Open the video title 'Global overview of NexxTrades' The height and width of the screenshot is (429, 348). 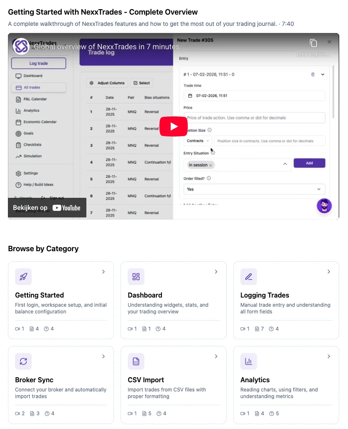(x=106, y=47)
